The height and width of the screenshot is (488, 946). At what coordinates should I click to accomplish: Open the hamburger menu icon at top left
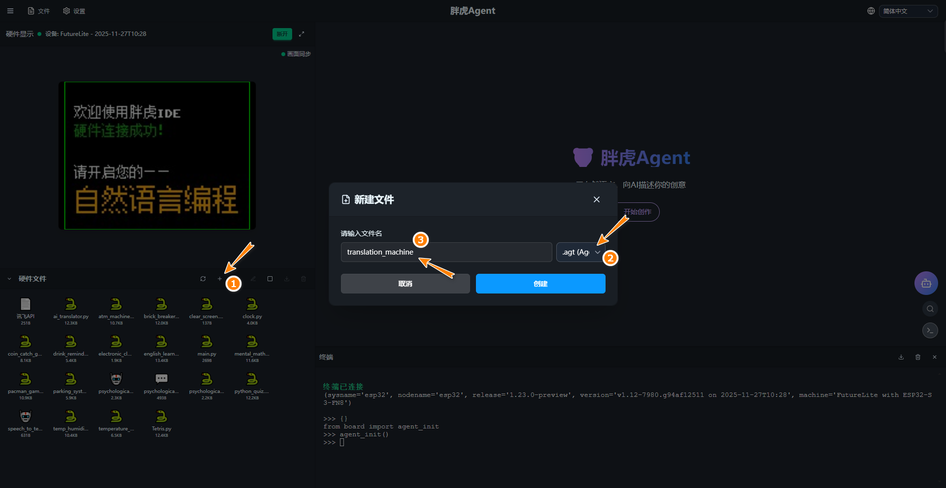10,11
